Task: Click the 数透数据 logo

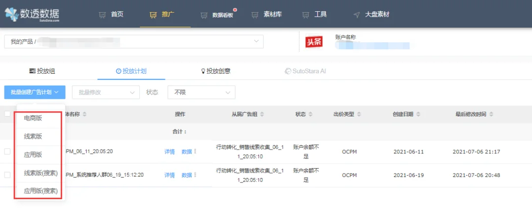Action: coord(32,14)
